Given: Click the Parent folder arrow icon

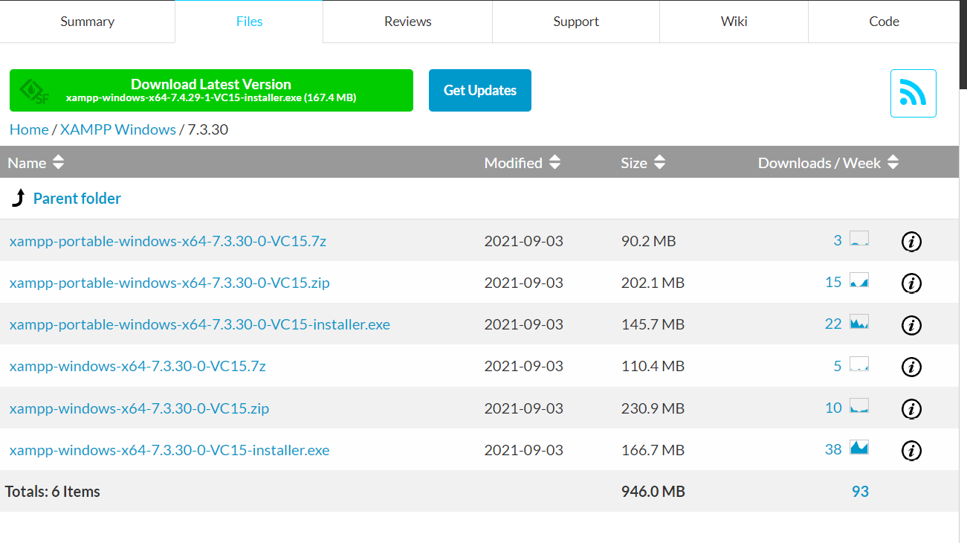Looking at the screenshot, I should point(19,198).
